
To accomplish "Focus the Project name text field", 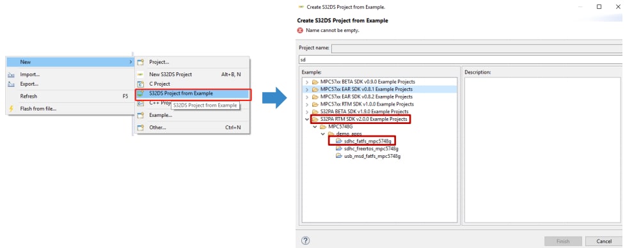I will point(477,48).
